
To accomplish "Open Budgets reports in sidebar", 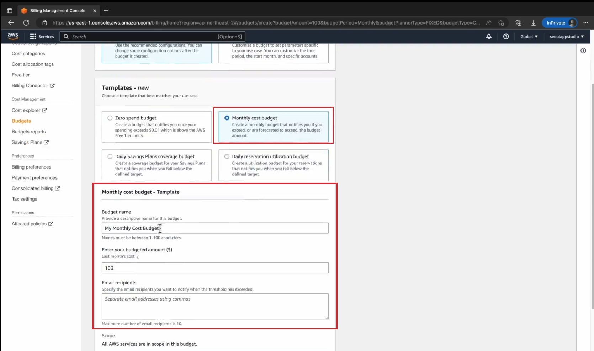I will pos(29,132).
